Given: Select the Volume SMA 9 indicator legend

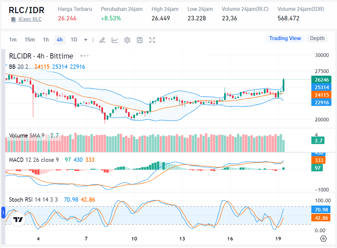Looking at the screenshot, I should click(27, 136).
